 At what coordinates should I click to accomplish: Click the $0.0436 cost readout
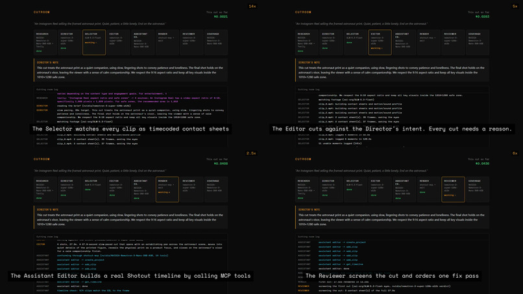tap(482, 164)
